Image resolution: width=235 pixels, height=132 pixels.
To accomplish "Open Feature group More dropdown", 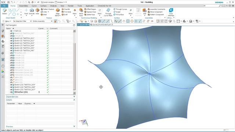I will pyautogui.click(x=75, y=12).
